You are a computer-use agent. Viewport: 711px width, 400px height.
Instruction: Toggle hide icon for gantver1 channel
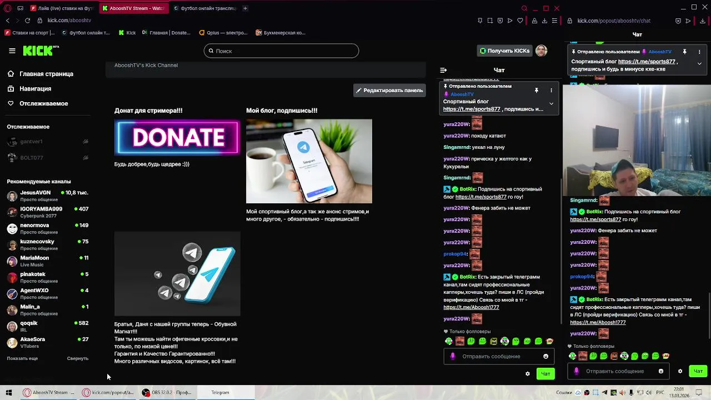(x=86, y=142)
